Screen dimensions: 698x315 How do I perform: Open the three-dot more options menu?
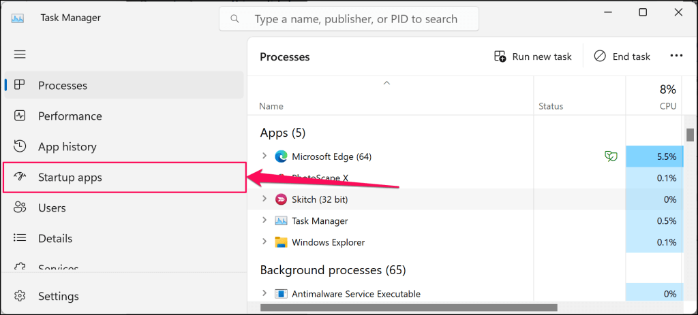pyautogui.click(x=676, y=56)
